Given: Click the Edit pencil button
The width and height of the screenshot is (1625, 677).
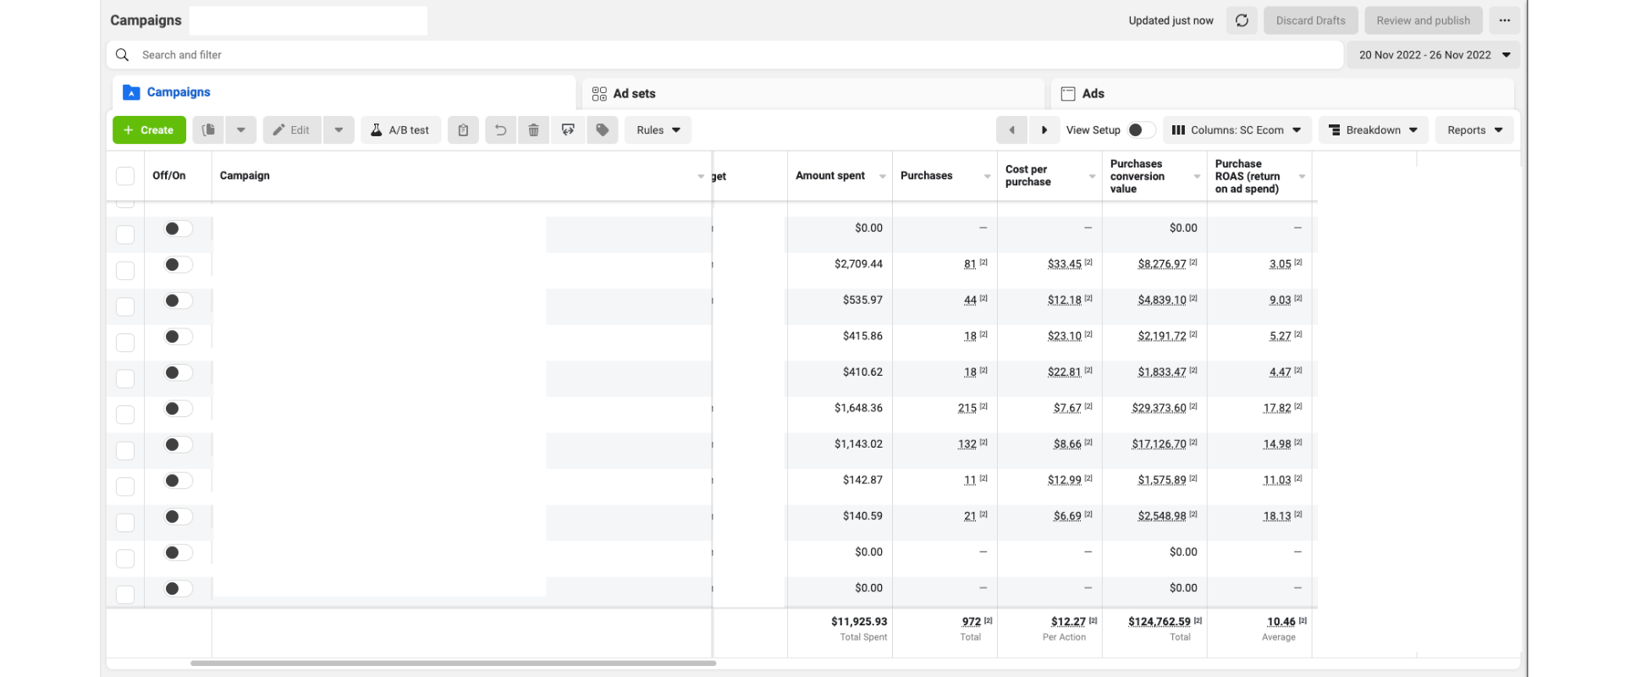Looking at the screenshot, I should pos(292,129).
